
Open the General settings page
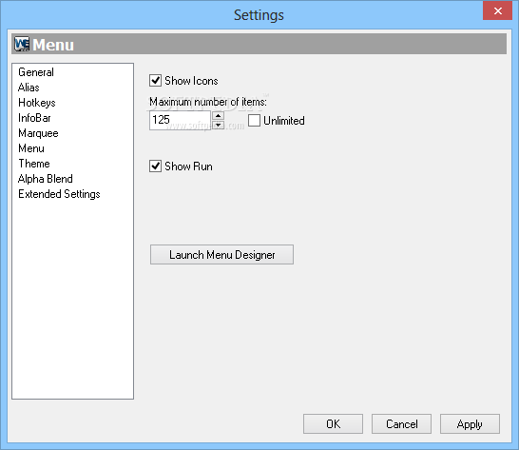[36, 72]
